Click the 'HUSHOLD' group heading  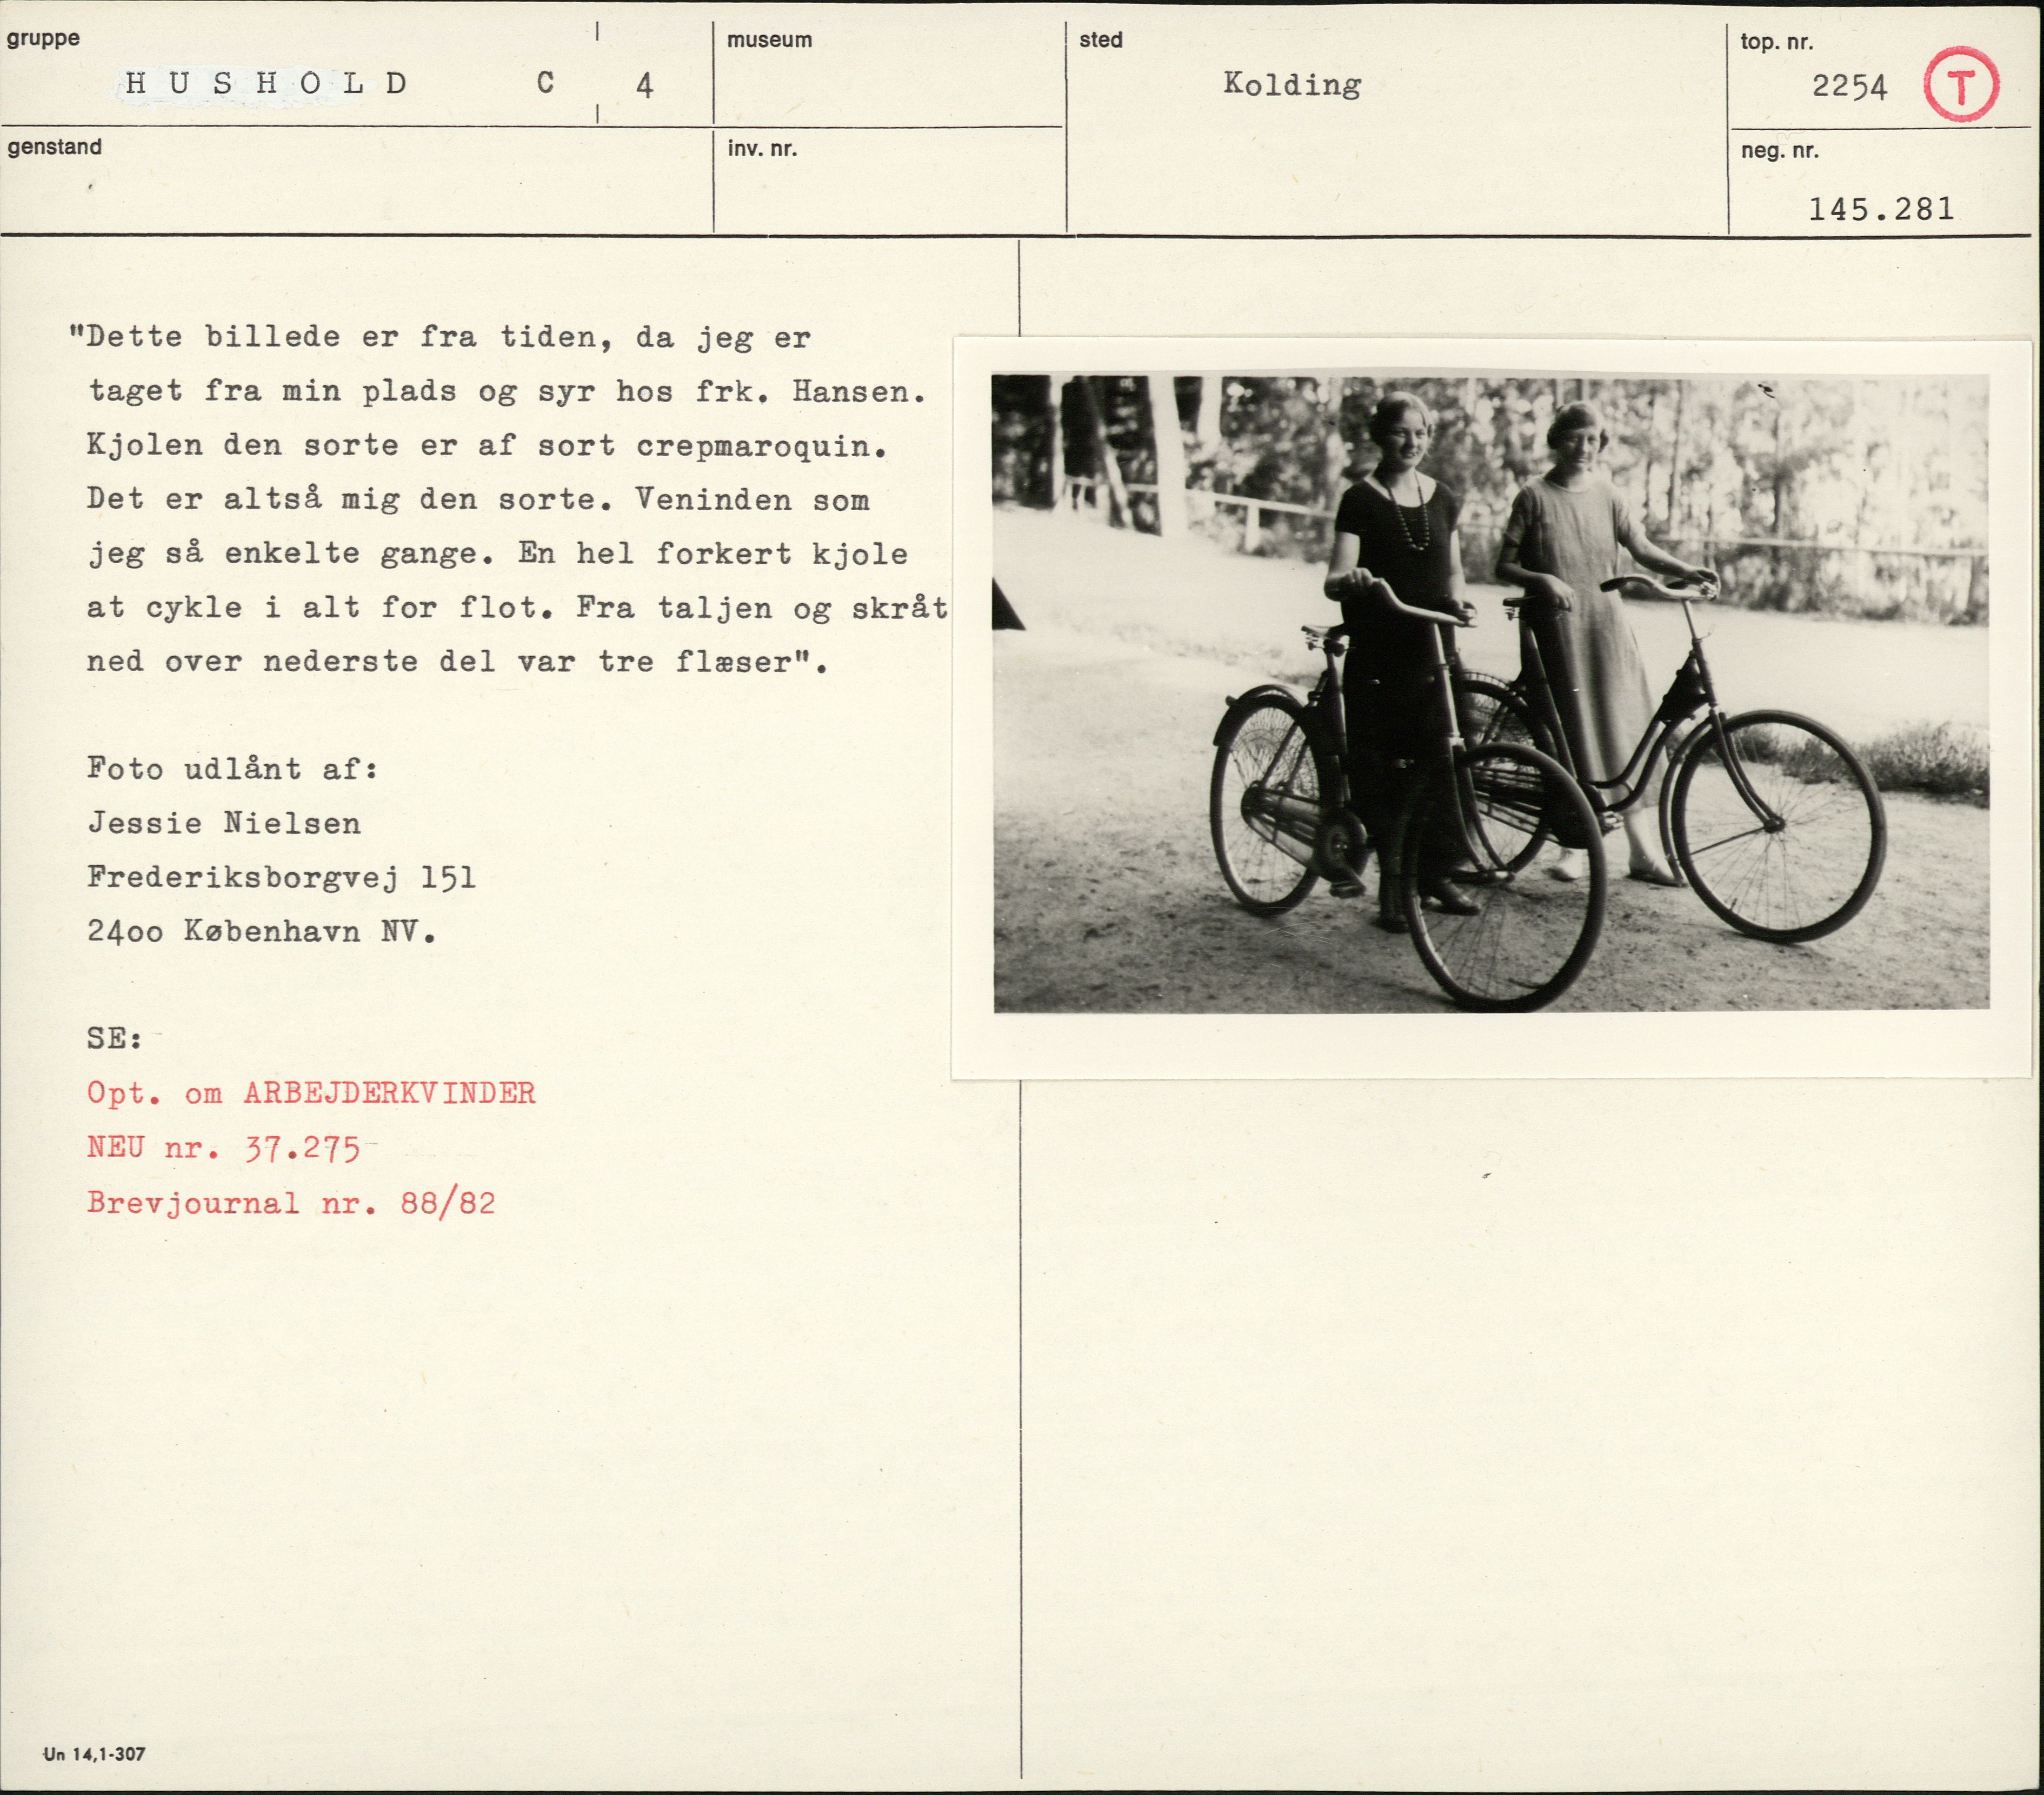[x=266, y=84]
